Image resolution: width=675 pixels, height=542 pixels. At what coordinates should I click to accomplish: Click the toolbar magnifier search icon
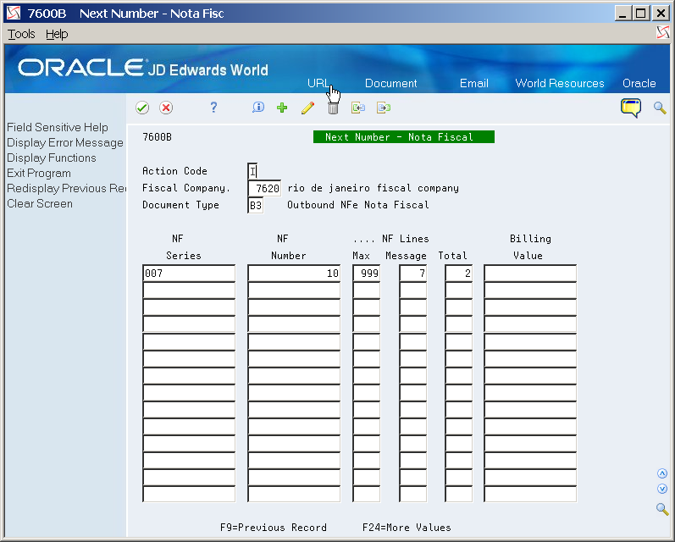click(660, 108)
